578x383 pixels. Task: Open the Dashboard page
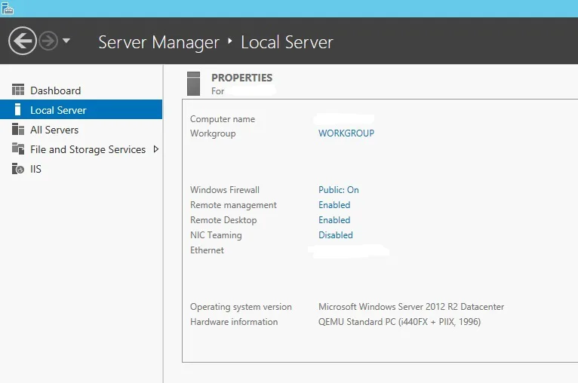(55, 90)
